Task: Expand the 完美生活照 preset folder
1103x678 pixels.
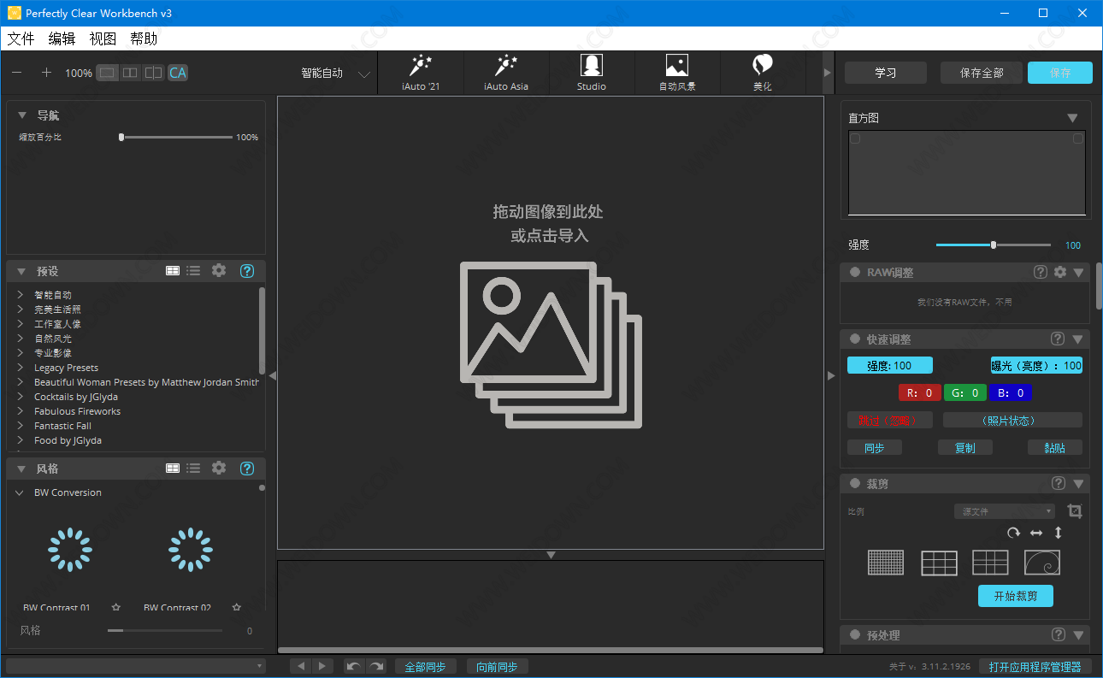Action: tap(20, 310)
